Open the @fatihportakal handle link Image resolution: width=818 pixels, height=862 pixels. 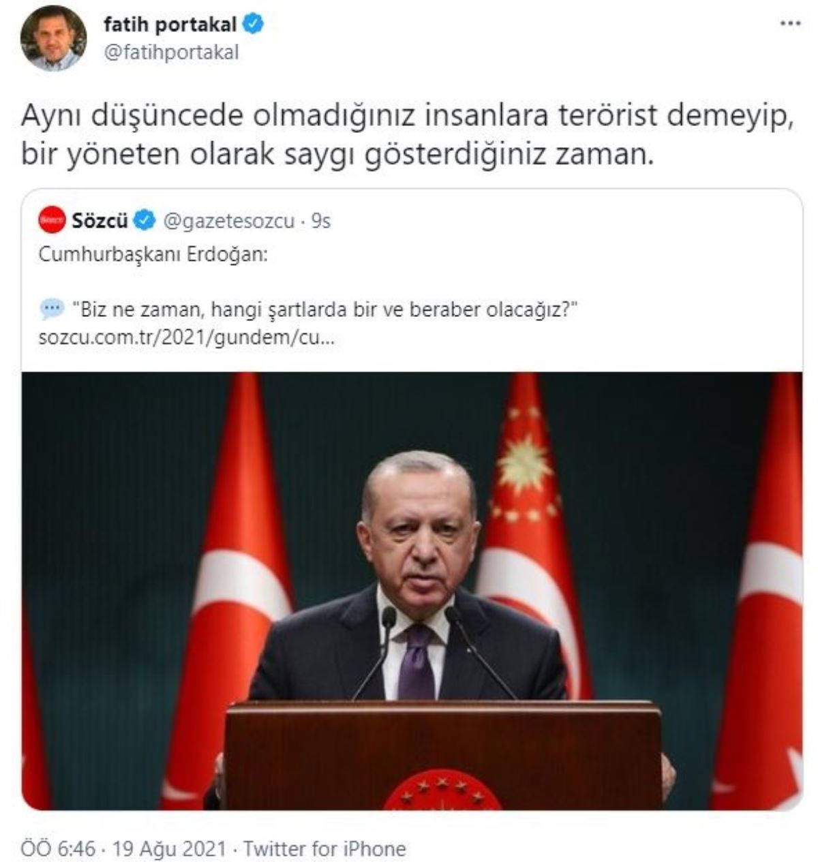(171, 52)
